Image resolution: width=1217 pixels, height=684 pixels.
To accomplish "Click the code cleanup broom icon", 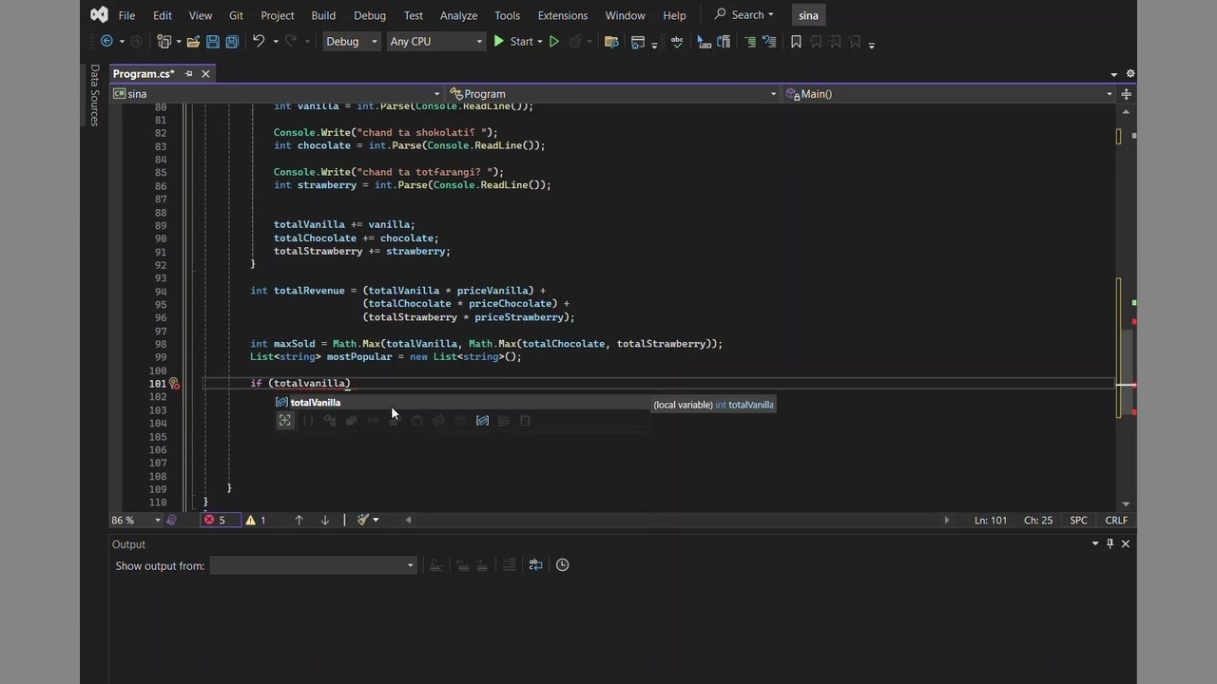I will tap(363, 520).
